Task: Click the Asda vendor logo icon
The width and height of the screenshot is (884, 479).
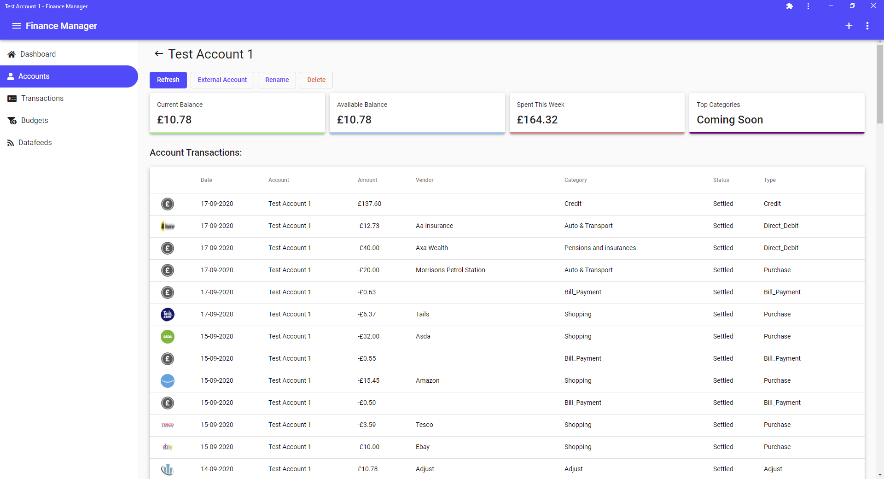Action: point(168,337)
